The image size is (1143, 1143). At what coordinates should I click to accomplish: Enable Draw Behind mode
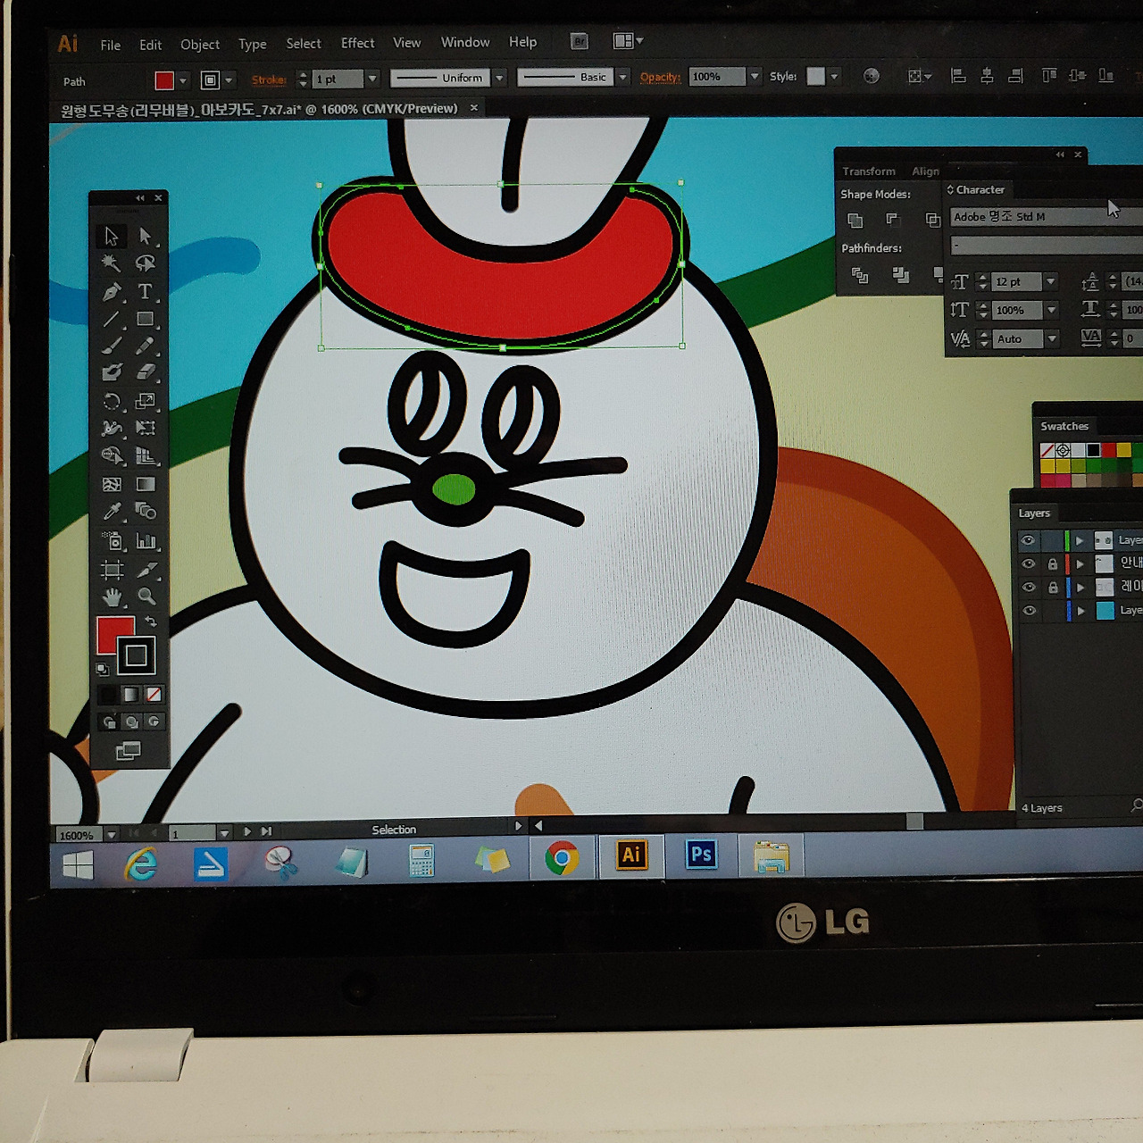pyautogui.click(x=131, y=722)
